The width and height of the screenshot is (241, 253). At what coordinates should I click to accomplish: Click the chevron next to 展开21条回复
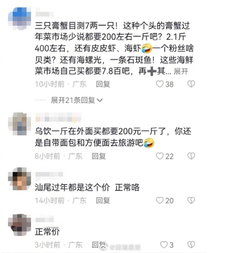click(x=100, y=101)
